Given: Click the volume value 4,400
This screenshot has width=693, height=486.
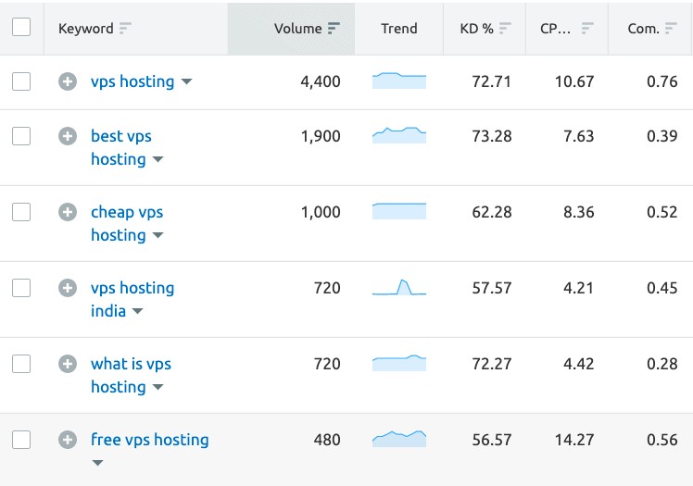Looking at the screenshot, I should tap(321, 81).
